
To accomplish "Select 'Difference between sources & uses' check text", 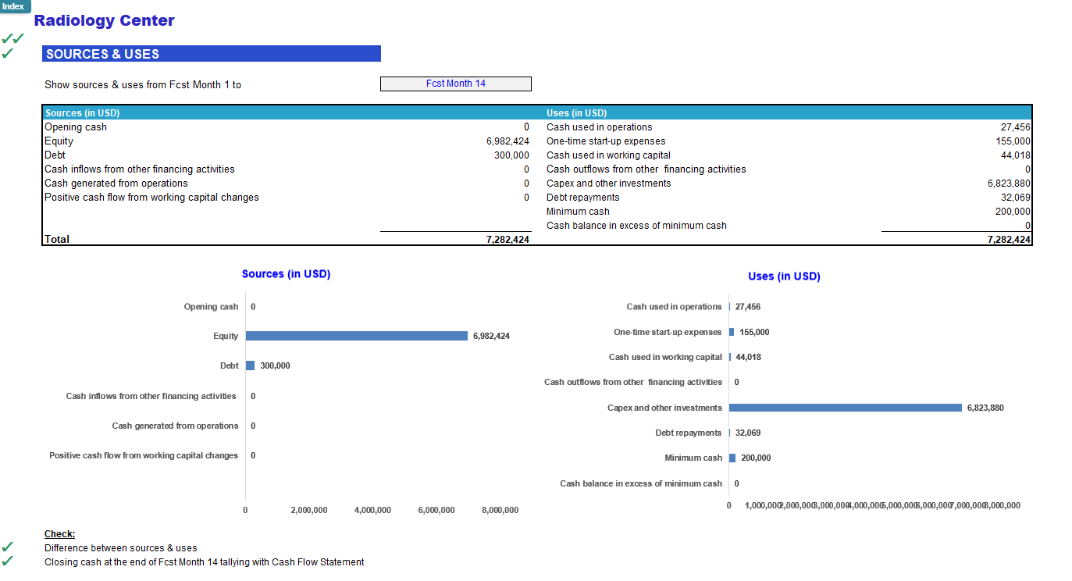I will tap(121, 548).
